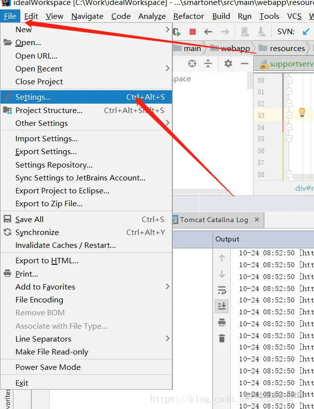314x409 pixels.
Task: Expand the Open Recent submenu
Action: pos(86,68)
